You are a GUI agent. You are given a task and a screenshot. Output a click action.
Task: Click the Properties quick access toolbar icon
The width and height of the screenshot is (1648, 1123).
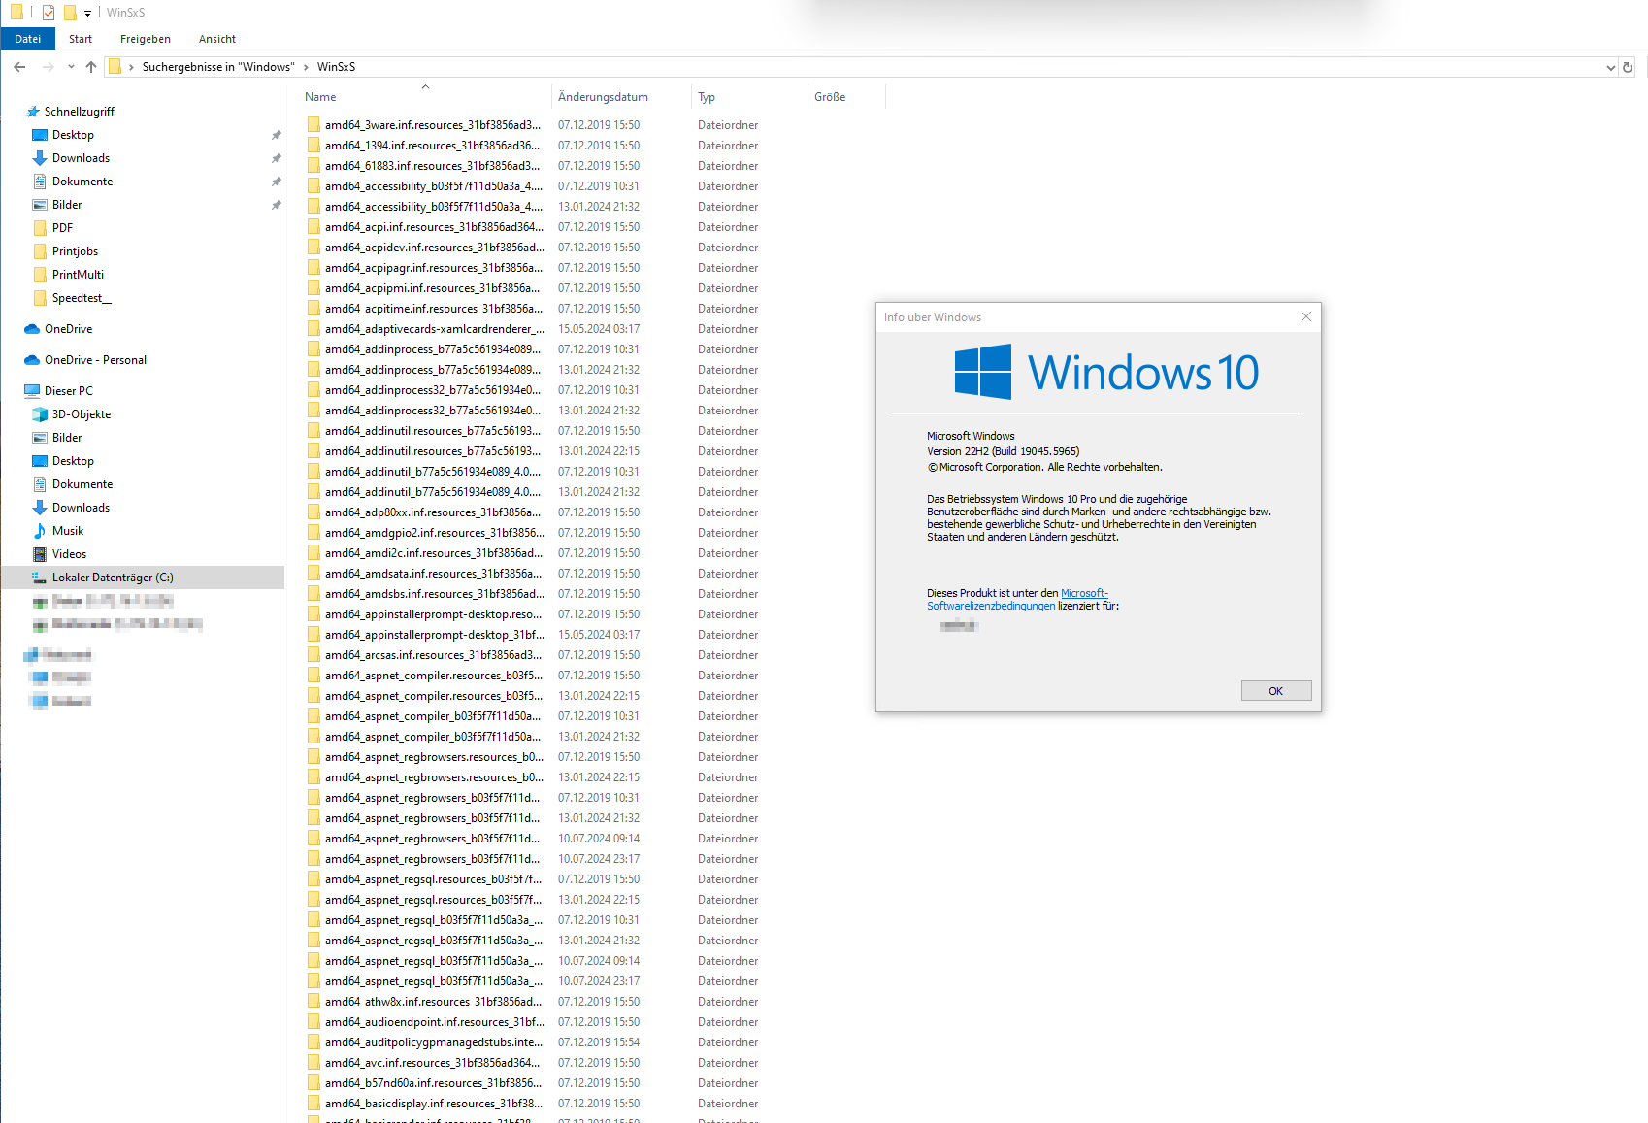click(48, 13)
